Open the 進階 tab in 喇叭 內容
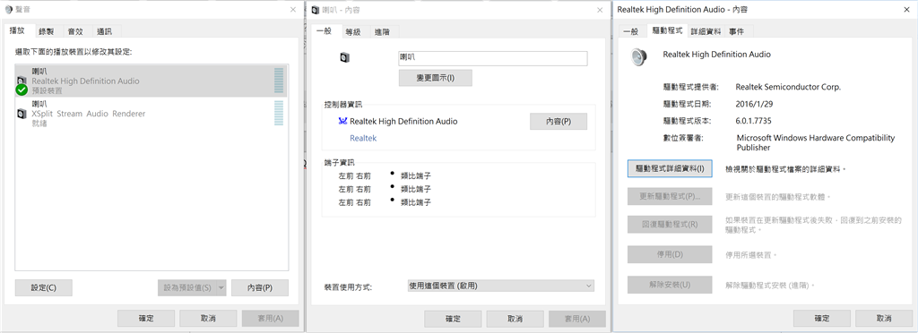The image size is (918, 333). pyautogui.click(x=382, y=32)
